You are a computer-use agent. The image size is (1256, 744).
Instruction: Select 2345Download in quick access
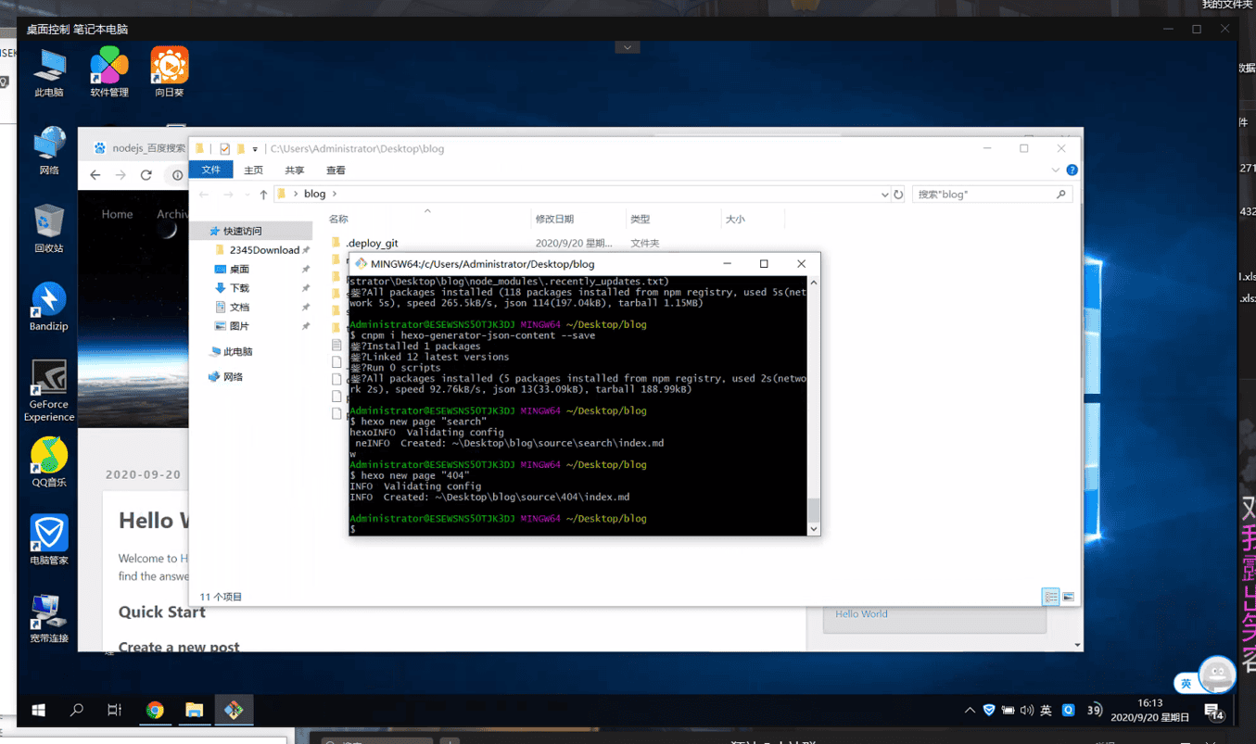tap(263, 250)
